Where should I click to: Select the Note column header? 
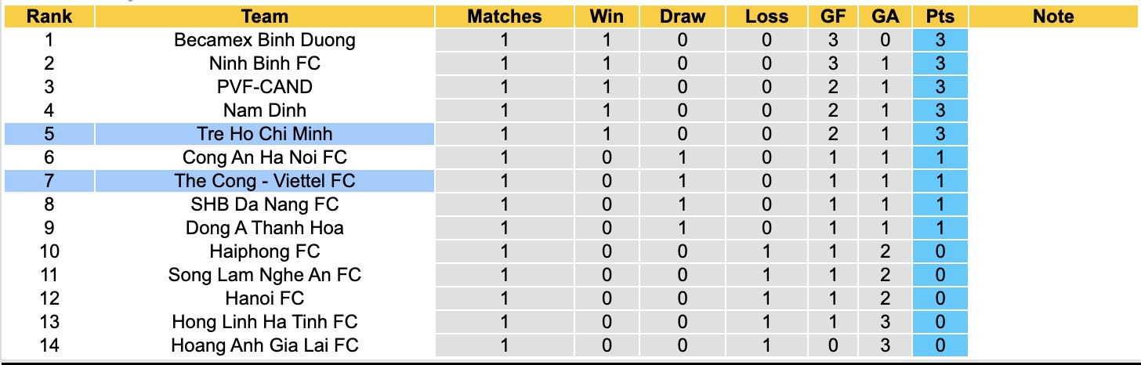1053,16
